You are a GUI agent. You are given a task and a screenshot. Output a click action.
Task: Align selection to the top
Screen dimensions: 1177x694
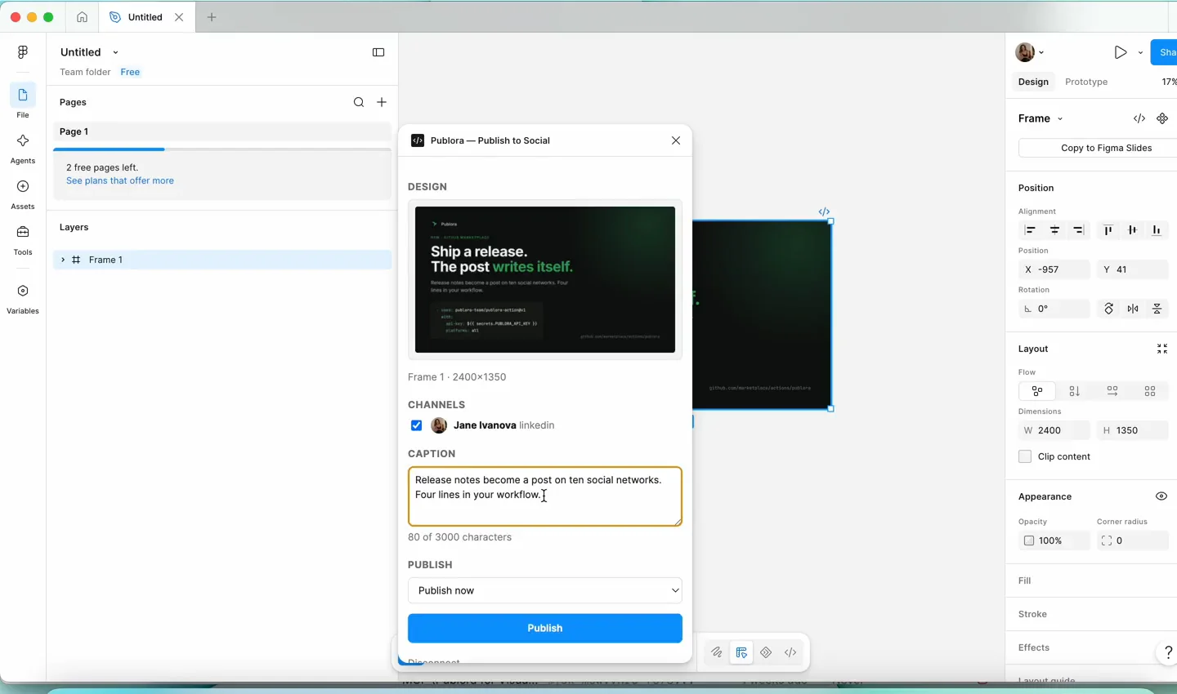(x=1108, y=231)
